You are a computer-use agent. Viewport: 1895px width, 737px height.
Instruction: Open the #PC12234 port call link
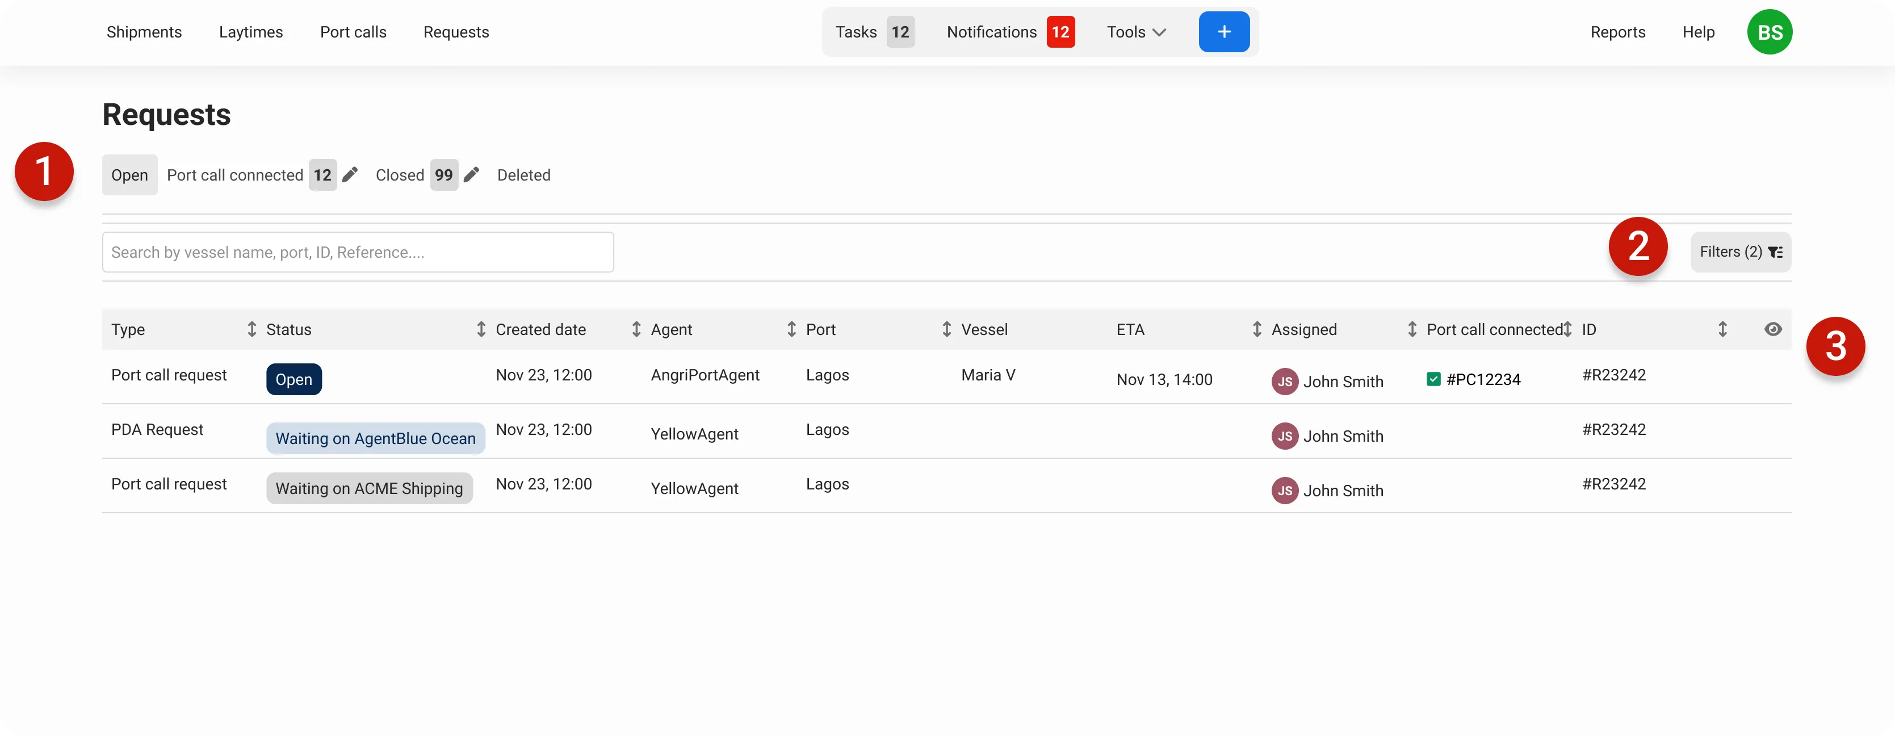pyautogui.click(x=1483, y=379)
